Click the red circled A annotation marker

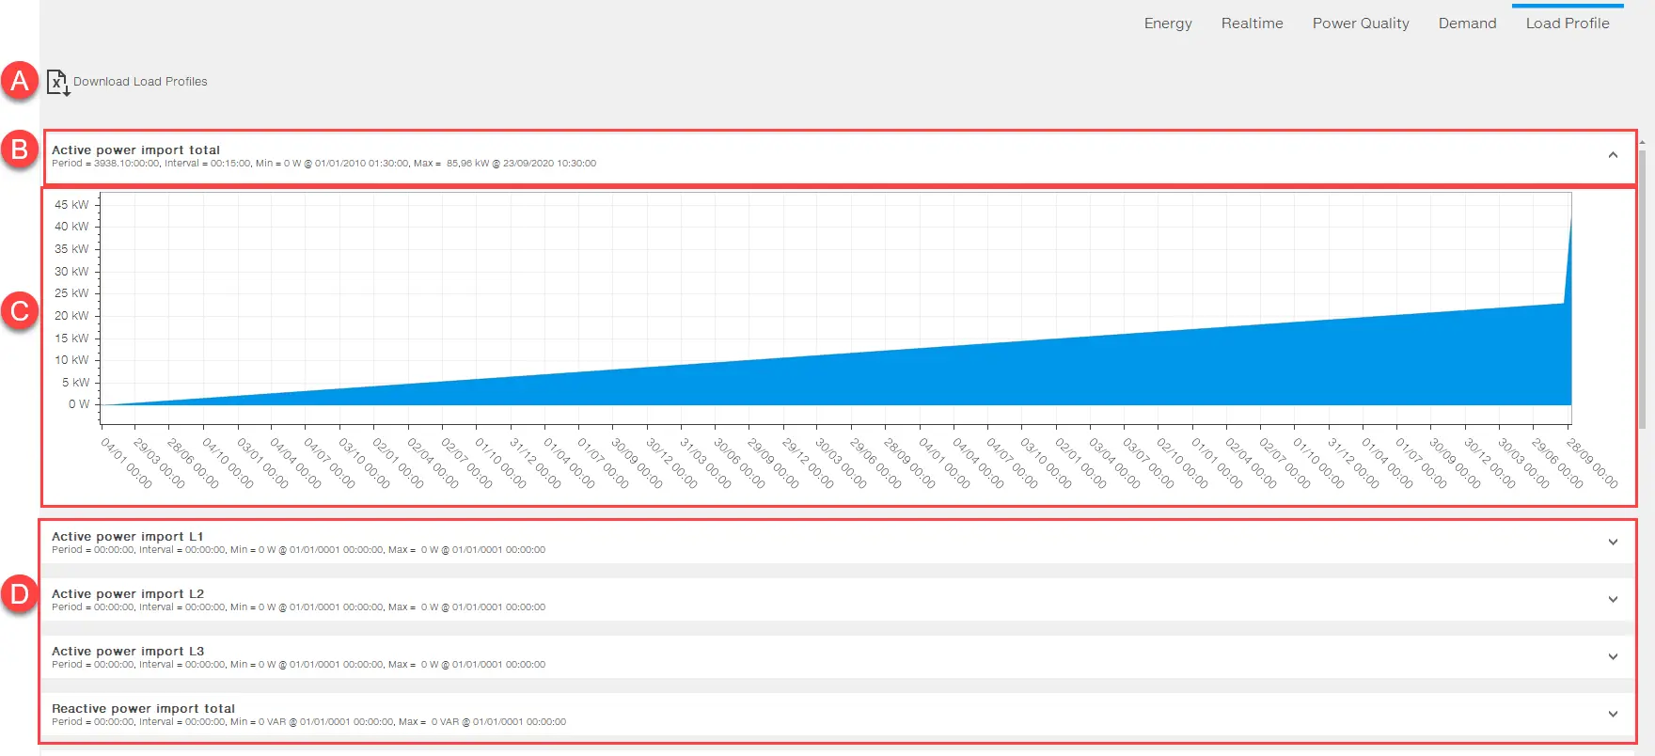(20, 81)
